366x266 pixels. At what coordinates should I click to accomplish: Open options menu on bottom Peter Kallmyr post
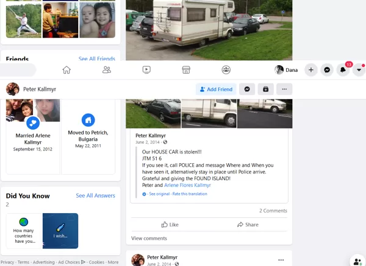(281, 260)
